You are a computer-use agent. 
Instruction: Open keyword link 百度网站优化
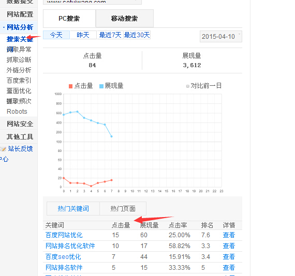click(x=64, y=235)
